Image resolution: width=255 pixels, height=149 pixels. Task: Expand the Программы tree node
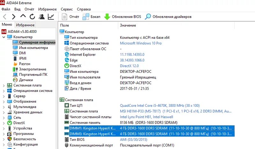coord(4,134)
